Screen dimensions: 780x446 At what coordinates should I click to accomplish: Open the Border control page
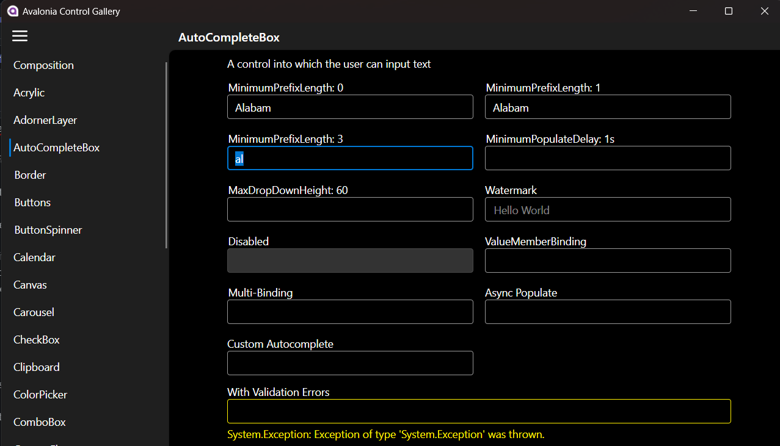[x=29, y=174]
